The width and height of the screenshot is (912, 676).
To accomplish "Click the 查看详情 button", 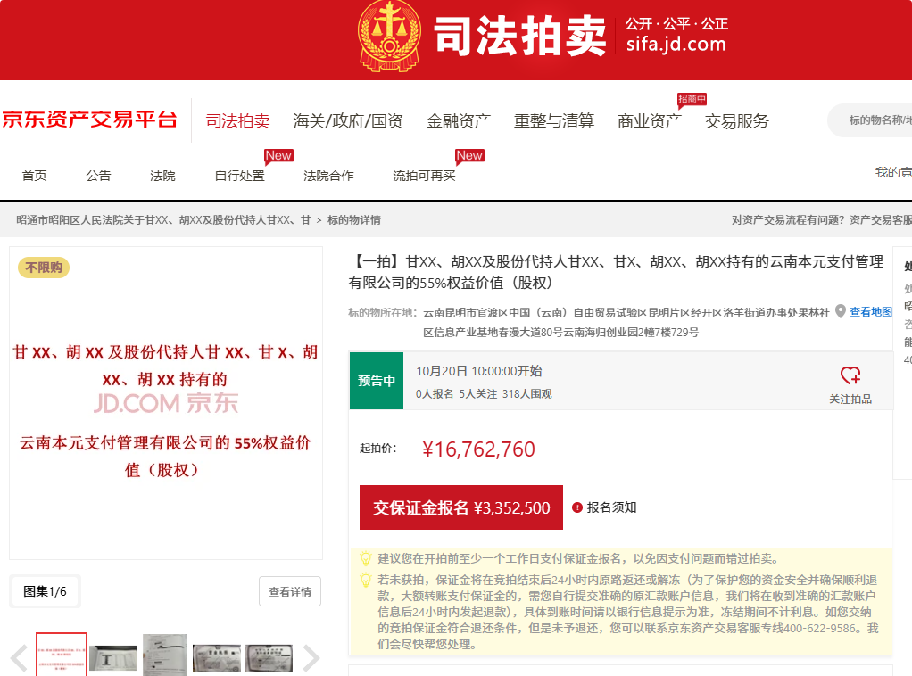I will tap(290, 591).
